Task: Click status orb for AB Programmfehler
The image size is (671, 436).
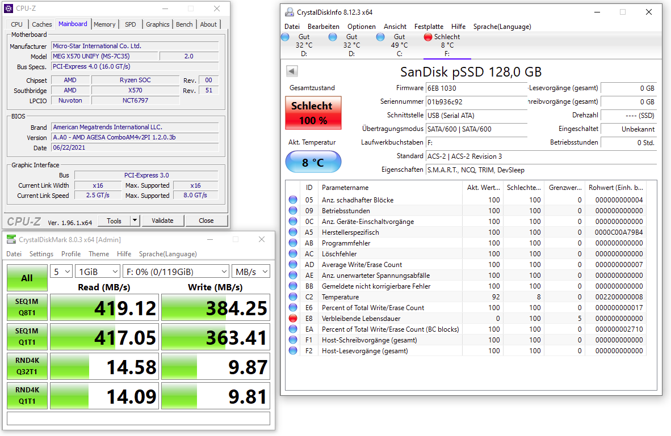Action: [x=293, y=243]
